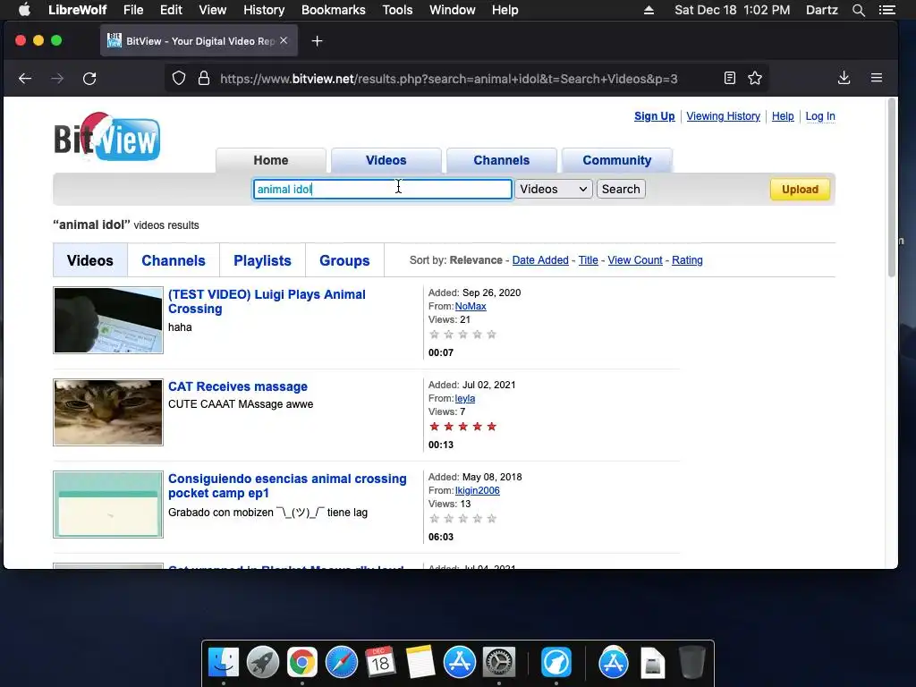The height and width of the screenshot is (687, 916).
Task: Visit uploader NoMax's channel
Action: point(471,306)
